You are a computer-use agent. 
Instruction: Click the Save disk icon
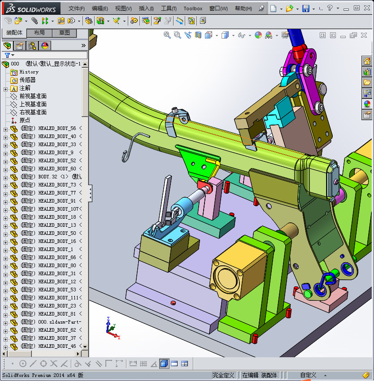coord(306,9)
